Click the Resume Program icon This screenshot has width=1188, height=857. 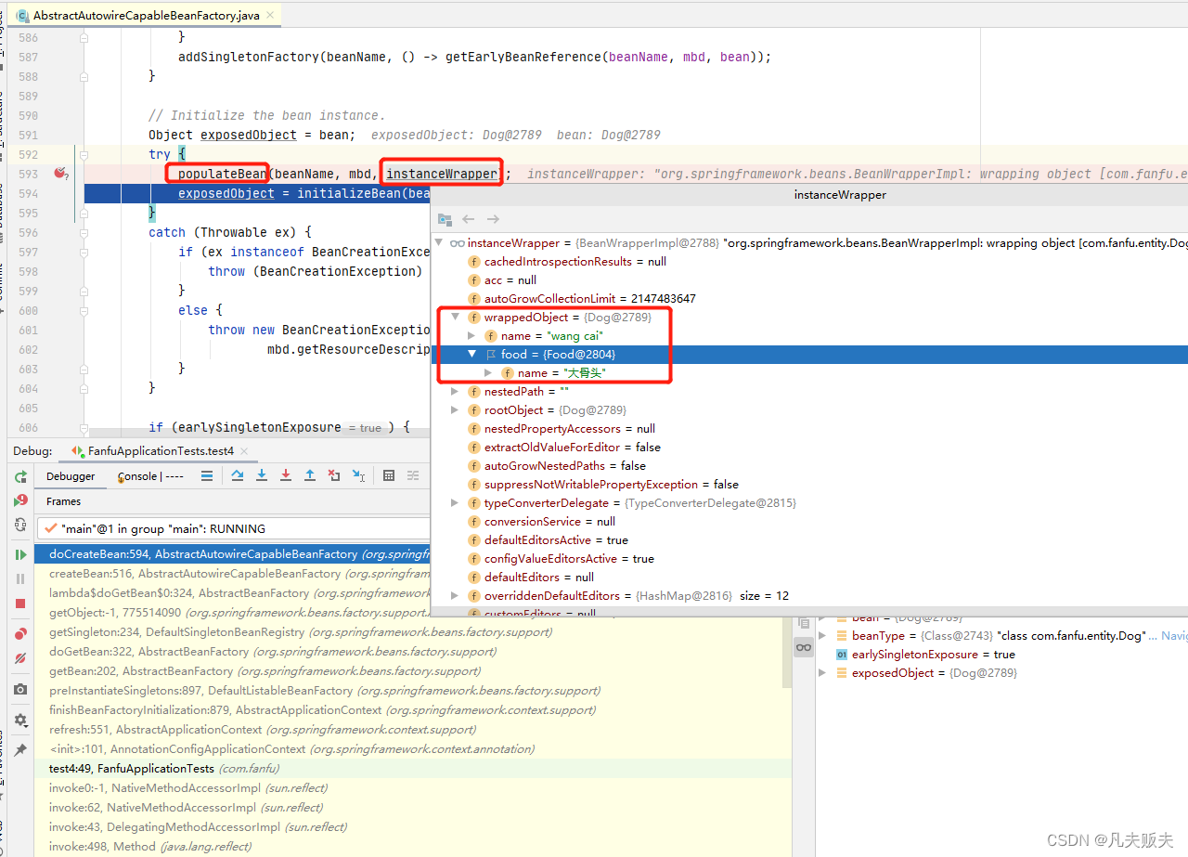coord(20,554)
